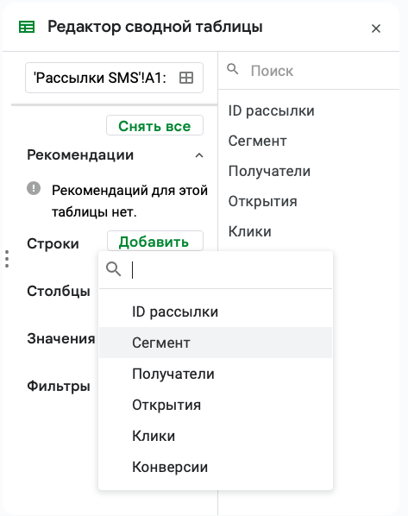Select Сегмент in the dropdown menu
Viewport: 408px width, 516px height.
(216, 343)
